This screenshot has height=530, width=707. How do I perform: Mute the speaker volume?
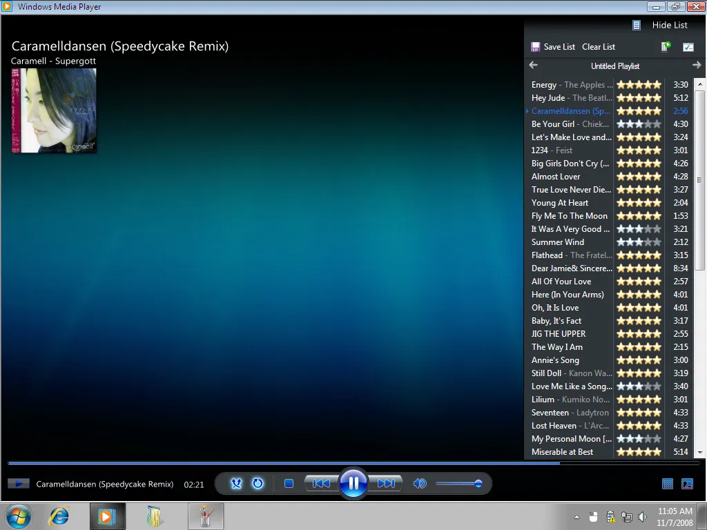(419, 484)
